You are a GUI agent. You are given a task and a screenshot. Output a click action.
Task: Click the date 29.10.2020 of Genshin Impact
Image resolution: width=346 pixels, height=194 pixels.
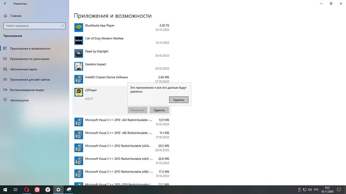click(162, 68)
